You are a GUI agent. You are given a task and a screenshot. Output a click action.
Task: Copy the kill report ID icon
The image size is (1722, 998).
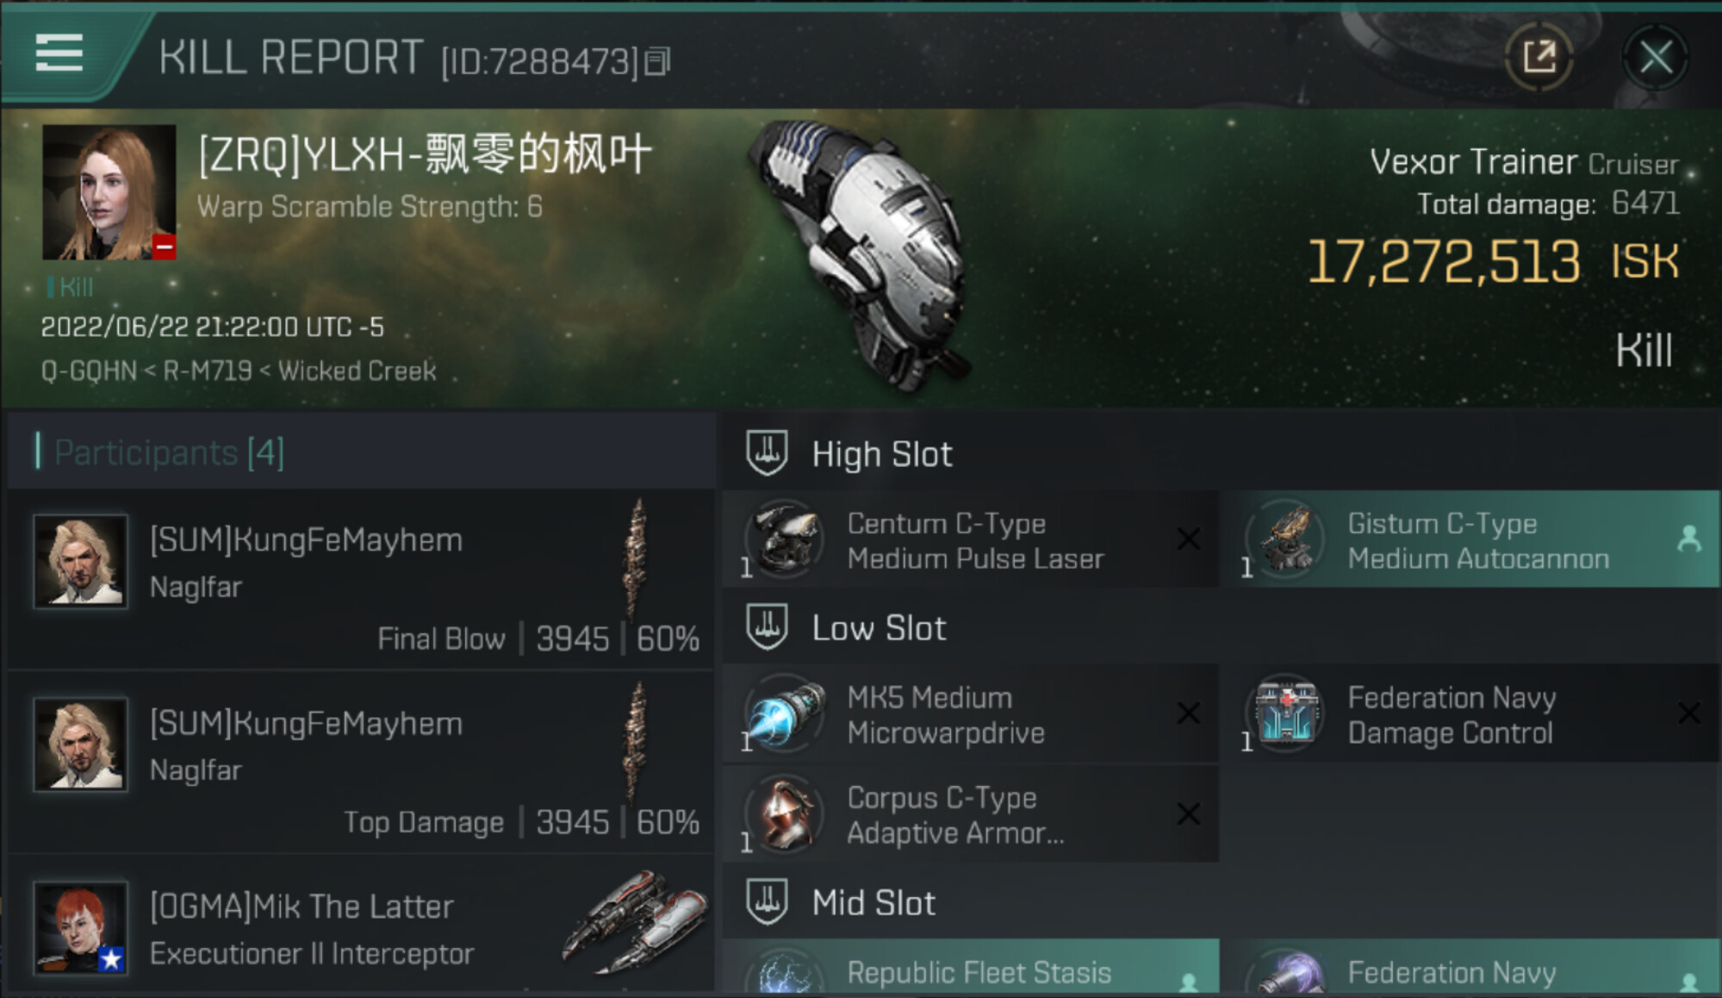point(657,61)
